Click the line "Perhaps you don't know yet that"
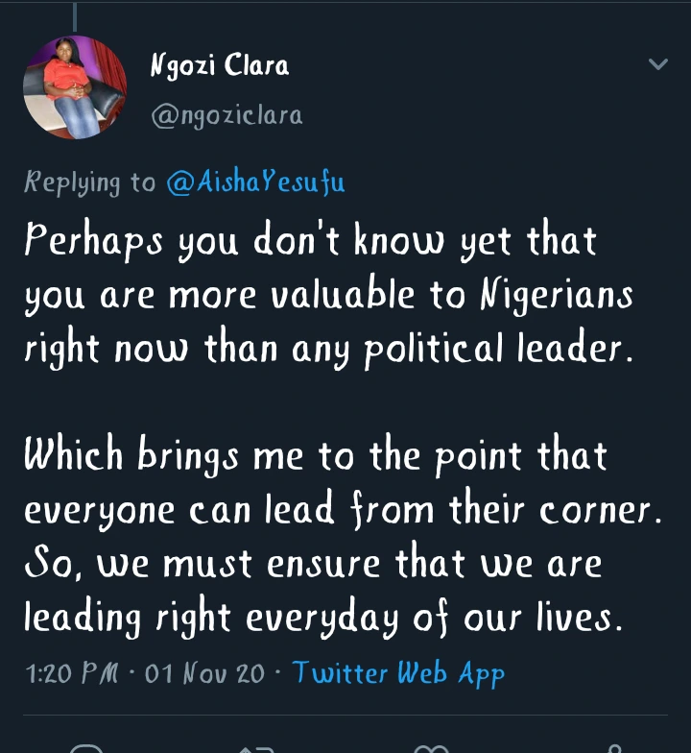 click(310, 240)
